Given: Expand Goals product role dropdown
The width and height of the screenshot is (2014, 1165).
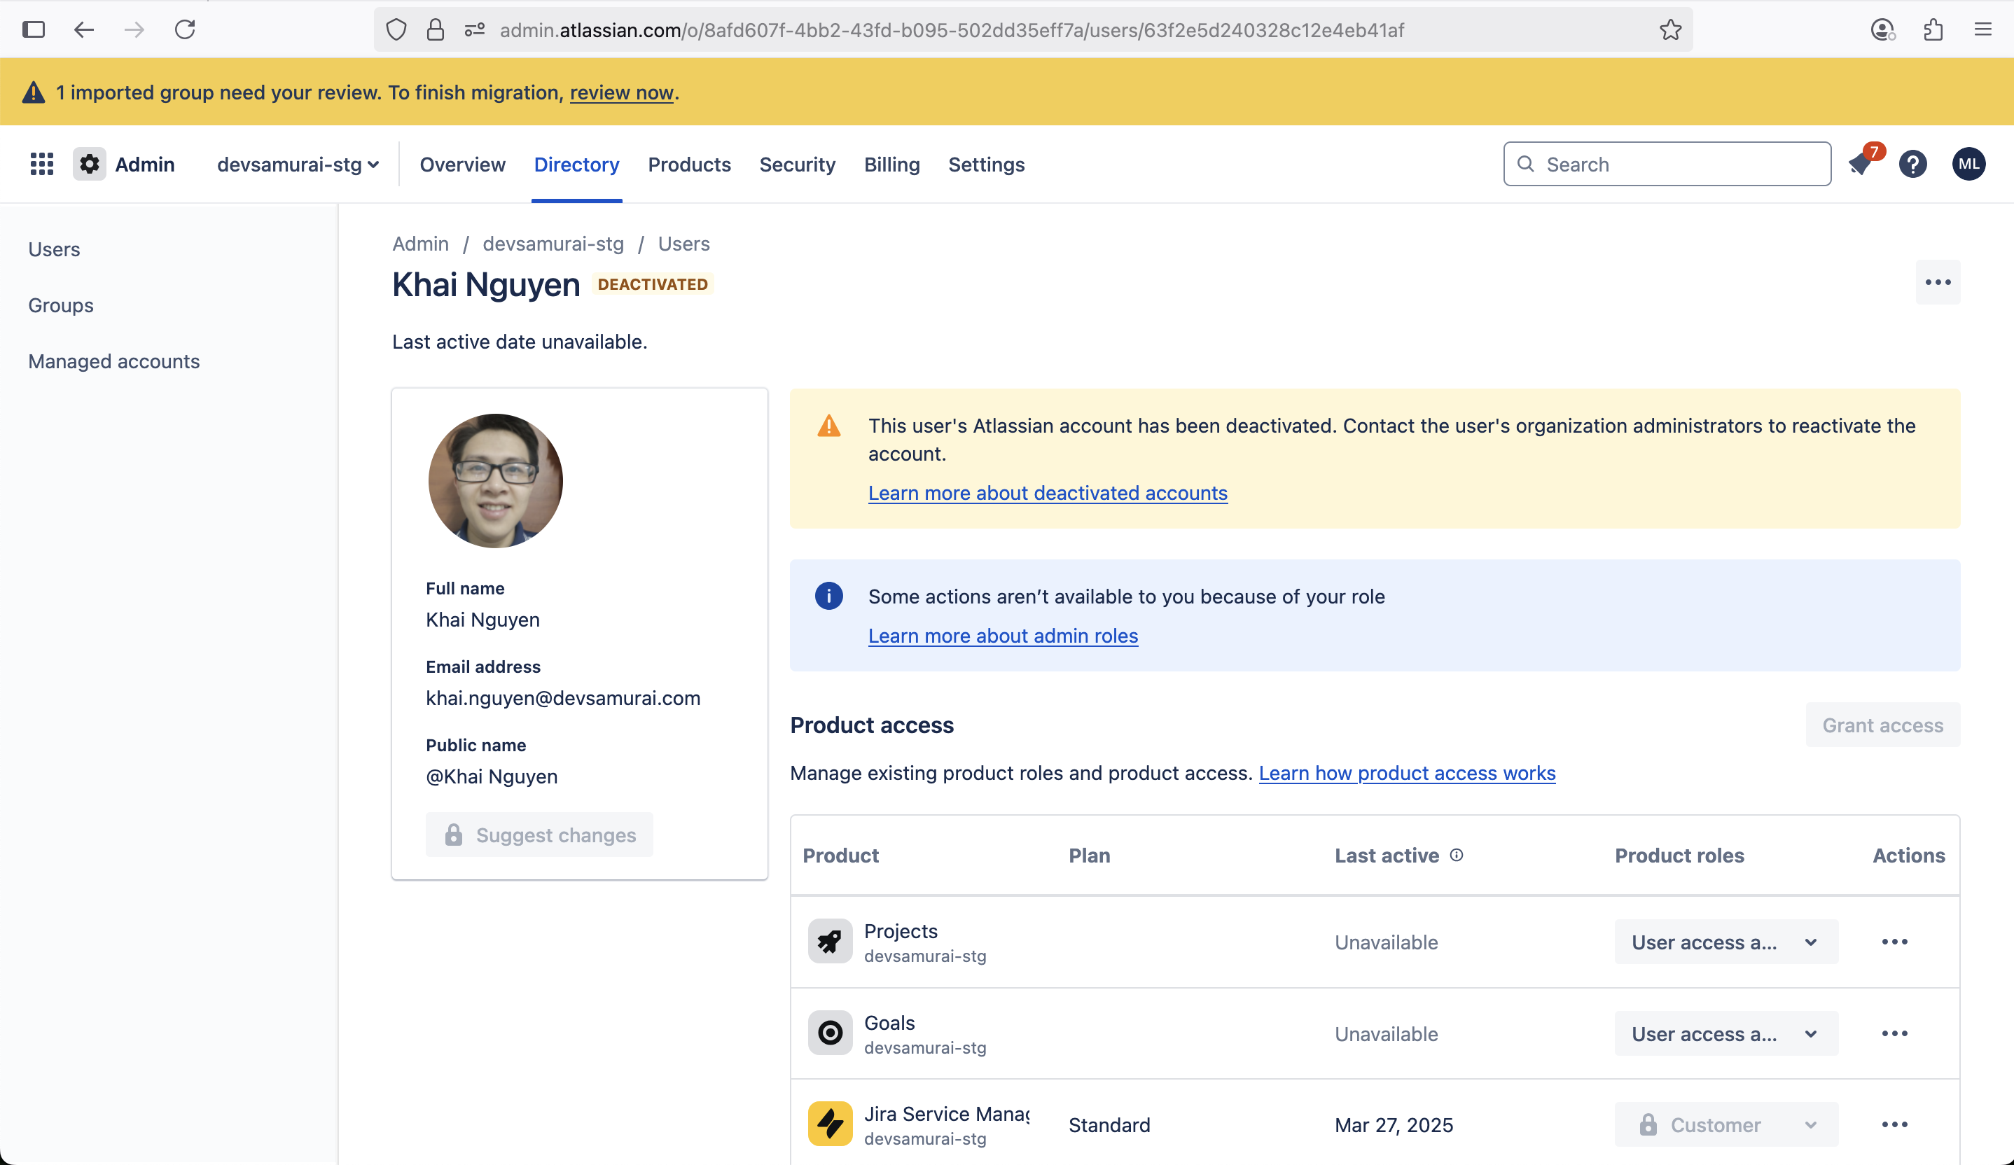Looking at the screenshot, I should 1725,1033.
